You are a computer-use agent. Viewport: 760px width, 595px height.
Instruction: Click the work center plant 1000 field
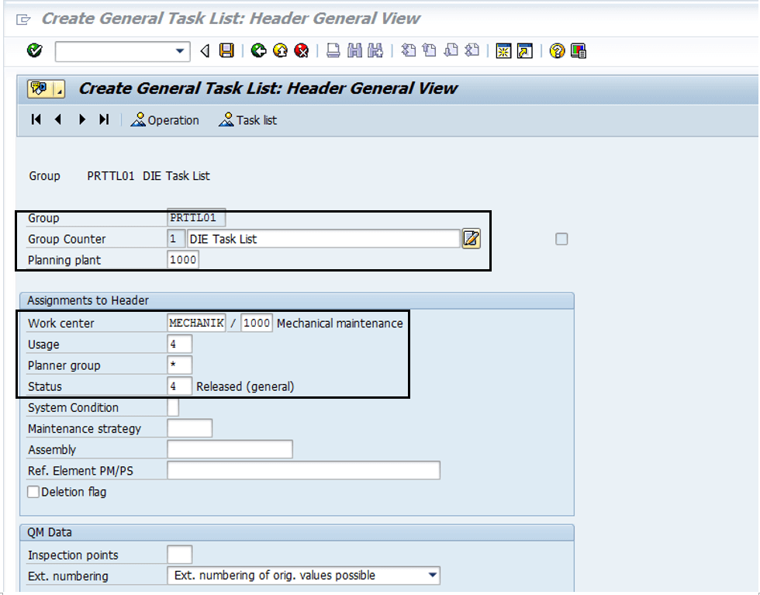(257, 323)
